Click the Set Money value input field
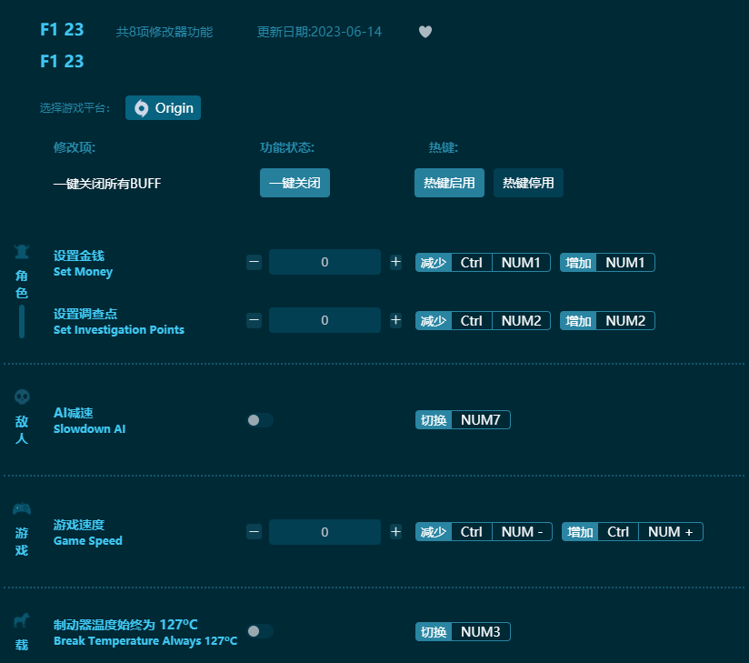Screen dimensions: 749x663 point(325,262)
